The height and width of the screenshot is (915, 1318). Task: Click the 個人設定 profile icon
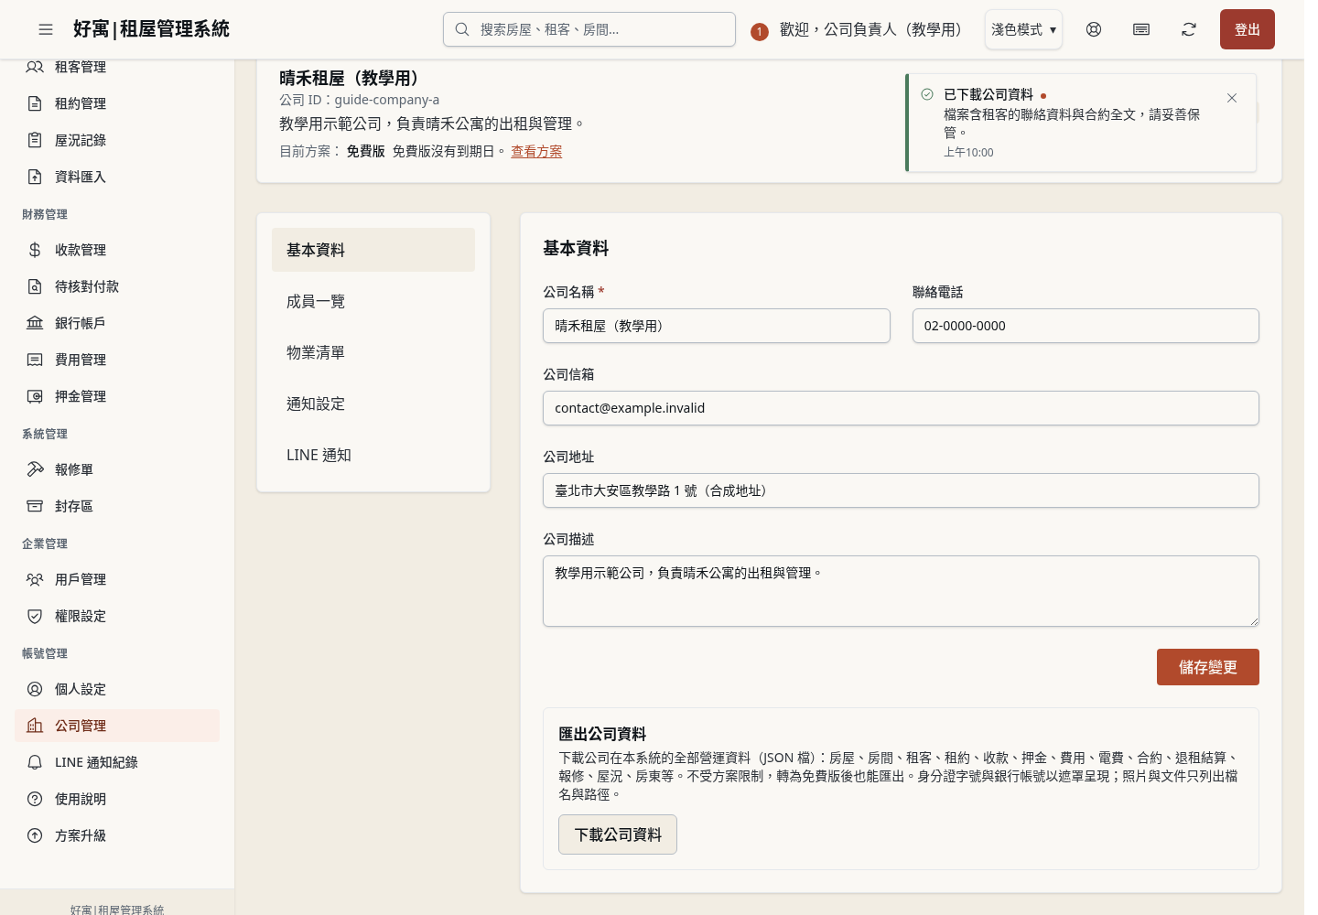coord(35,689)
